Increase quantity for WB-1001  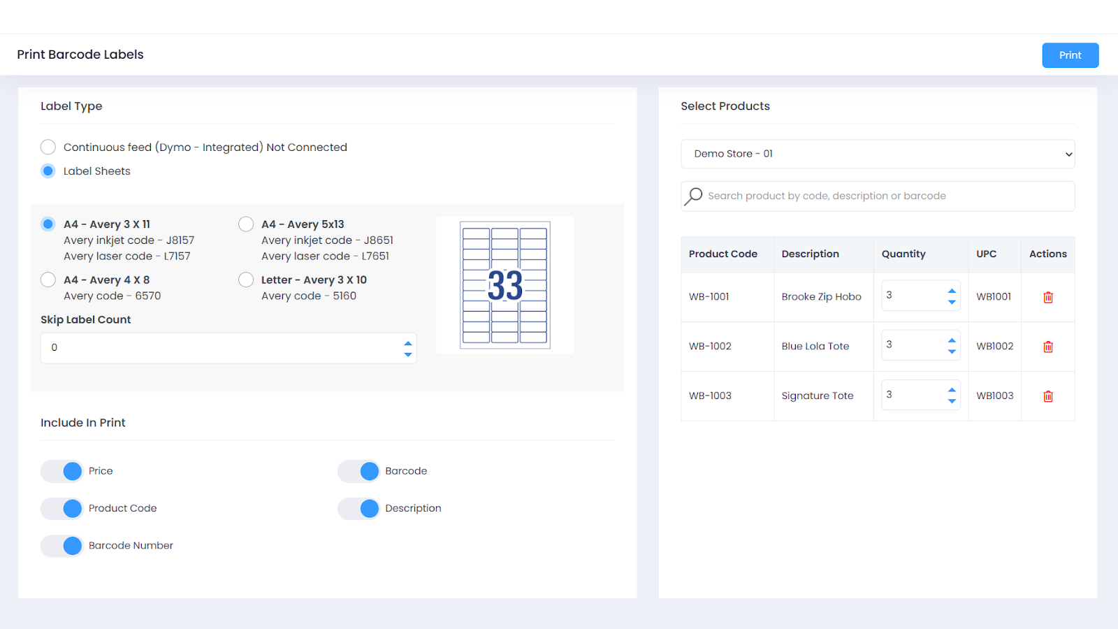click(x=952, y=291)
